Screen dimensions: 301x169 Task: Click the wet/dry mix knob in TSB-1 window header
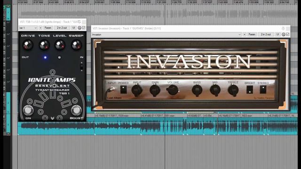pyautogui.click(x=79, y=28)
